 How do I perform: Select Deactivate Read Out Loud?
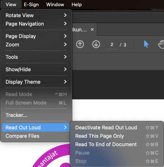tap(117, 128)
